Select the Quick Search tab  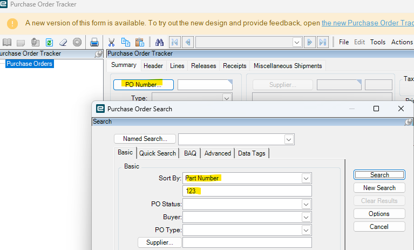pyautogui.click(x=158, y=153)
